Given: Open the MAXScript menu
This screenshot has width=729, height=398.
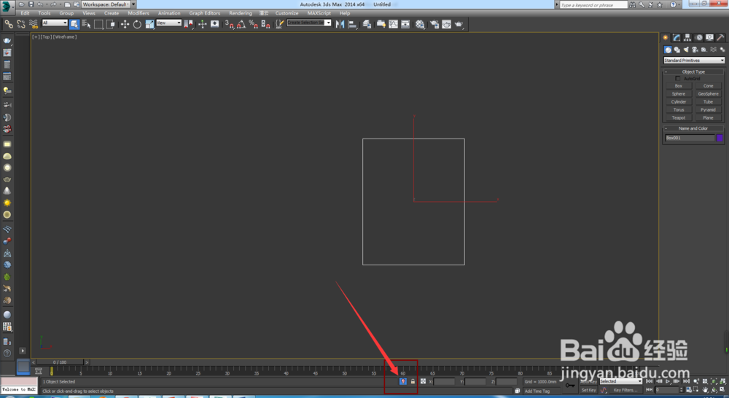Looking at the screenshot, I should coord(319,13).
